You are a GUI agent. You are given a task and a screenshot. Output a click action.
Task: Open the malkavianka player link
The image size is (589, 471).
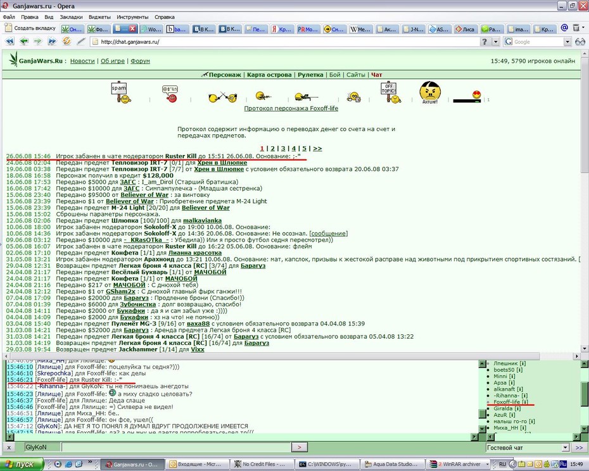point(202,221)
